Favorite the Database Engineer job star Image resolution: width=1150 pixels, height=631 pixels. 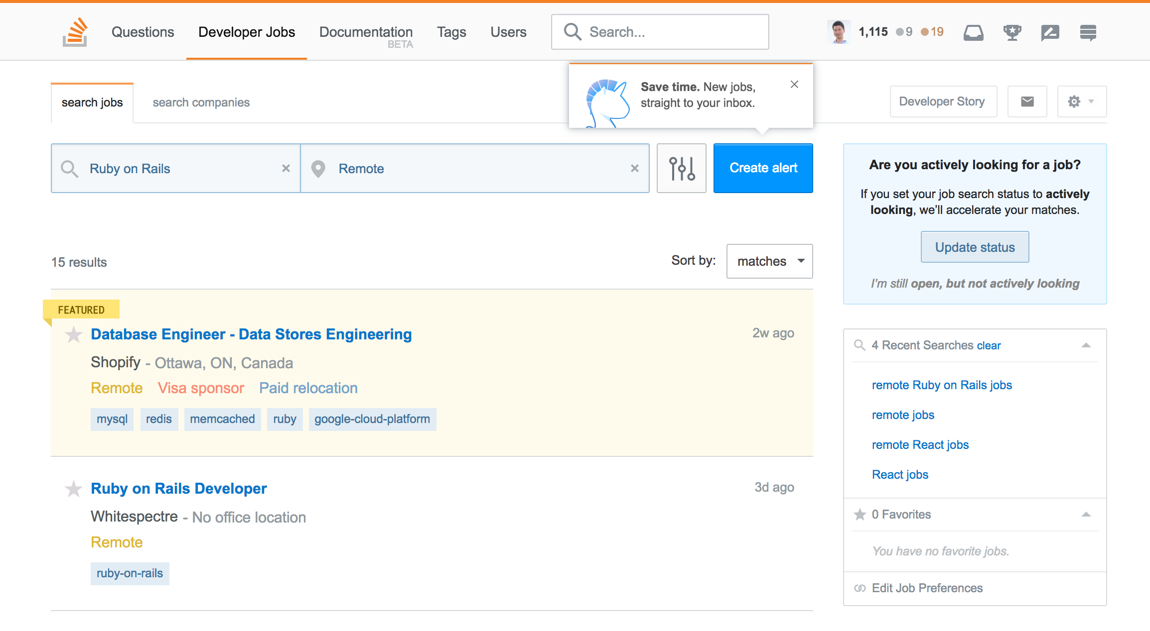(x=74, y=334)
